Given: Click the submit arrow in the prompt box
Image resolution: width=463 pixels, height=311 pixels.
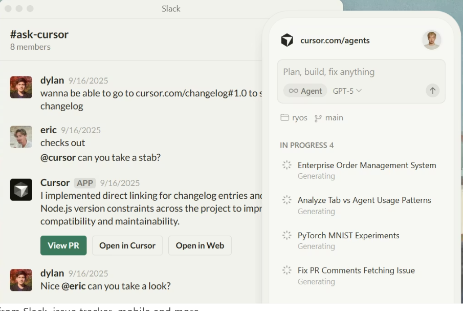Looking at the screenshot, I should tap(432, 90).
